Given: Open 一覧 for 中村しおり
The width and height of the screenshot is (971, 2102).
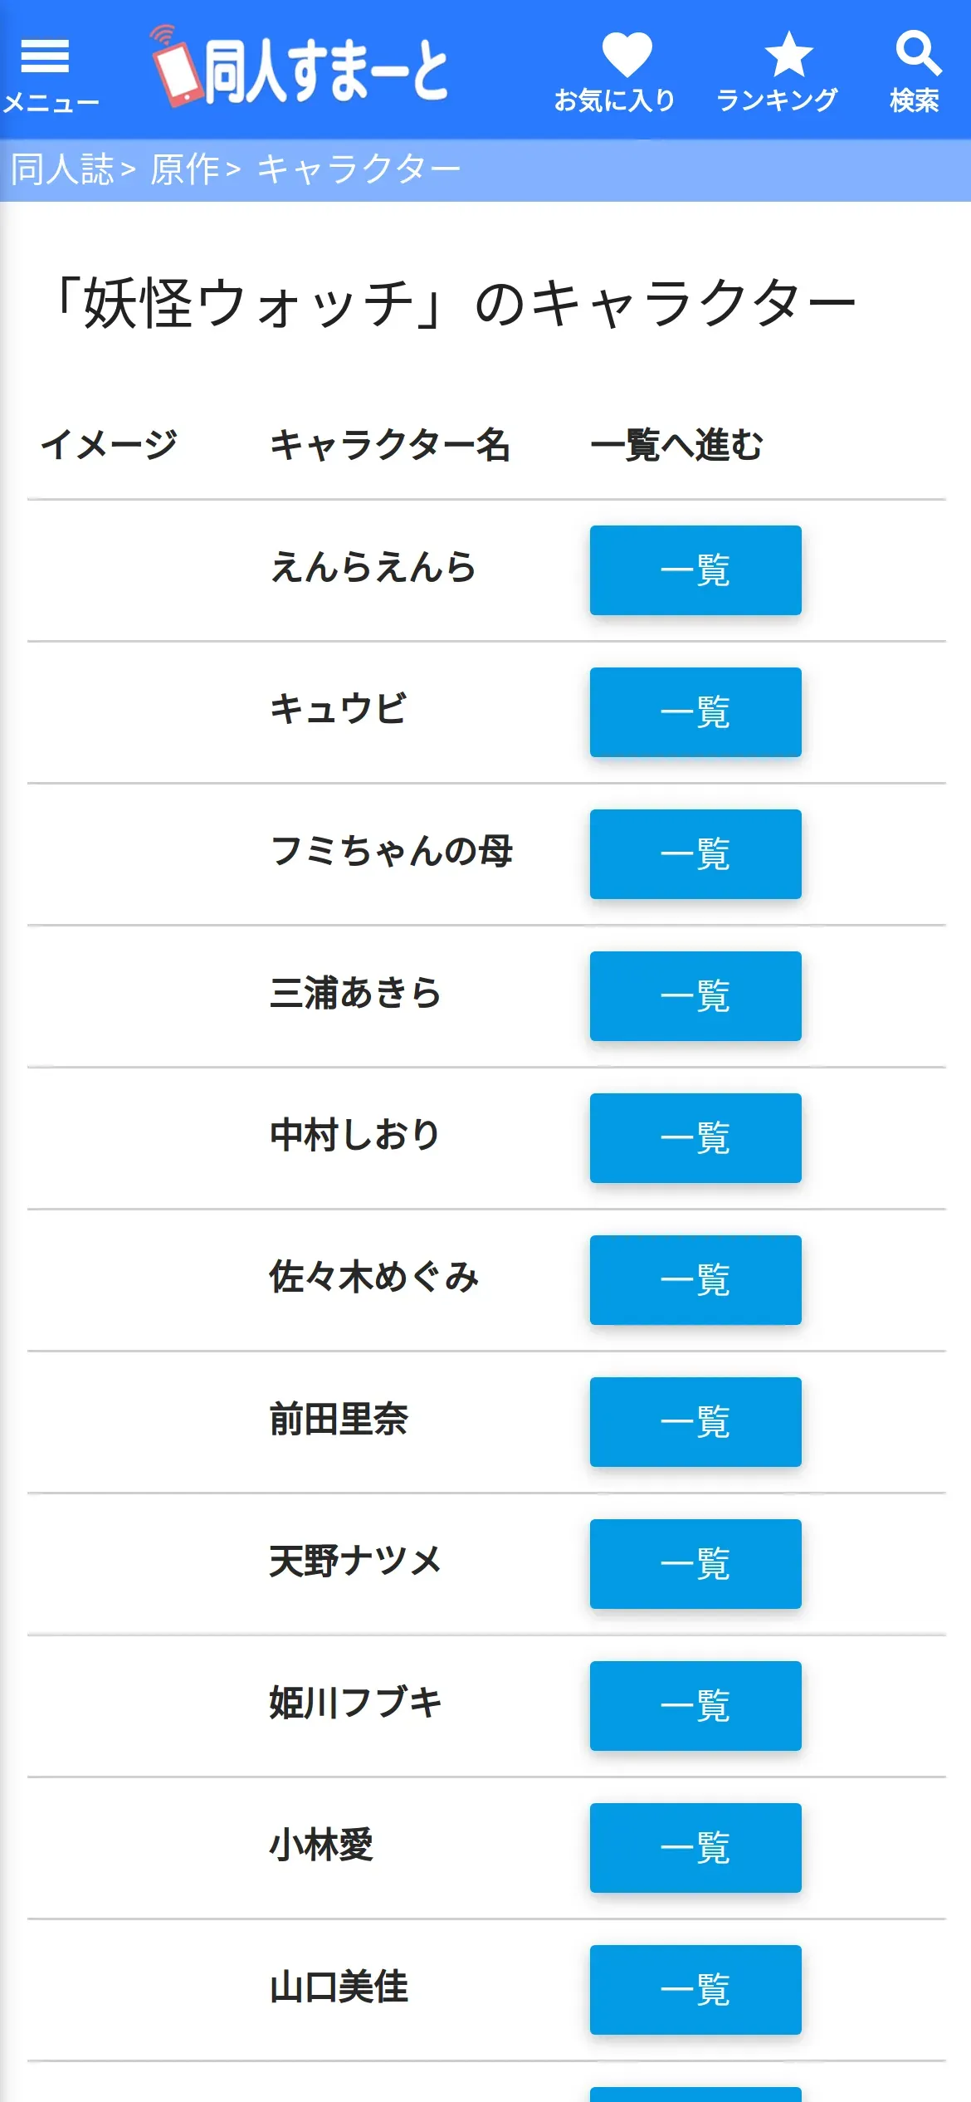Looking at the screenshot, I should click(695, 1138).
